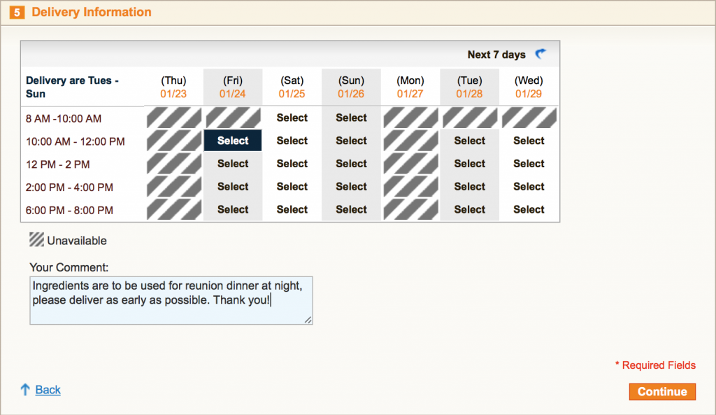Click inside the Your Comment text area
The width and height of the screenshot is (716, 415).
[171, 300]
